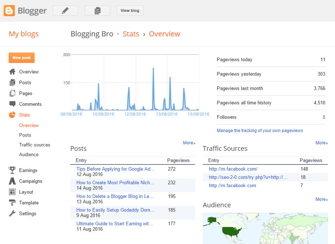The width and height of the screenshot is (335, 244).
Task: Click the Overview house icon
Action: tap(12, 72)
